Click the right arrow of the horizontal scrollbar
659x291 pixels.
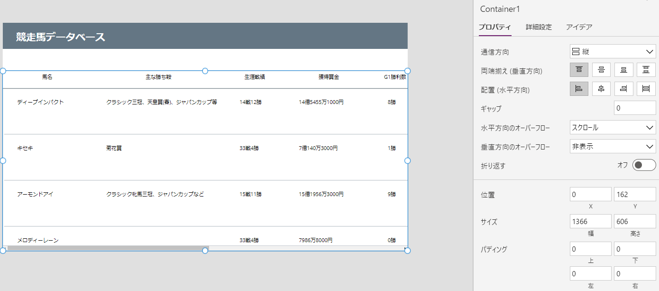405,248
